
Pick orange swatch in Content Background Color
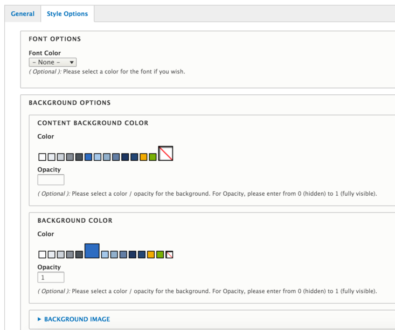(x=143, y=157)
